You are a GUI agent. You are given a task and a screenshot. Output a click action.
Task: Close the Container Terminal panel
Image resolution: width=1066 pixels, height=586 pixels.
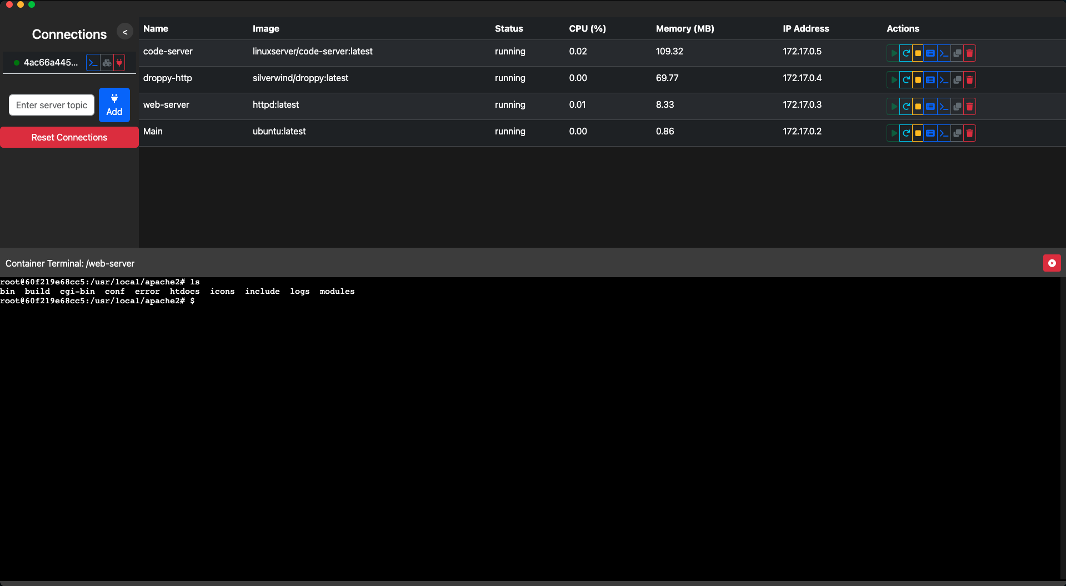pos(1052,263)
